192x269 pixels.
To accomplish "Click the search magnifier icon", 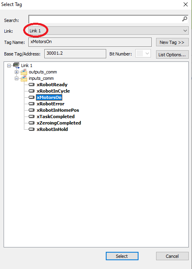I will click(185, 19).
